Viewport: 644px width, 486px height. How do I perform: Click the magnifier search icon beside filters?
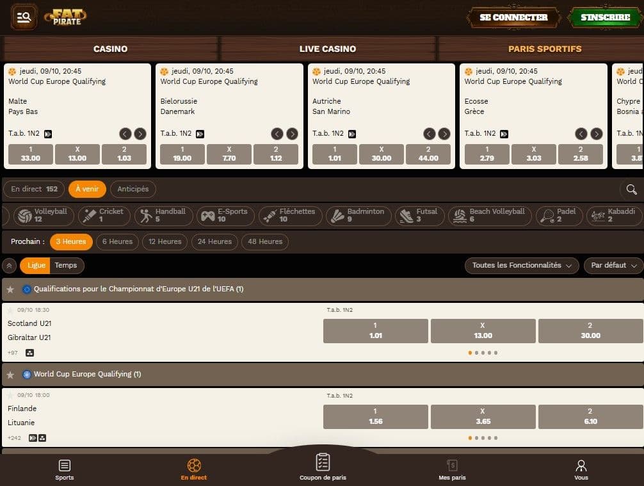631,189
